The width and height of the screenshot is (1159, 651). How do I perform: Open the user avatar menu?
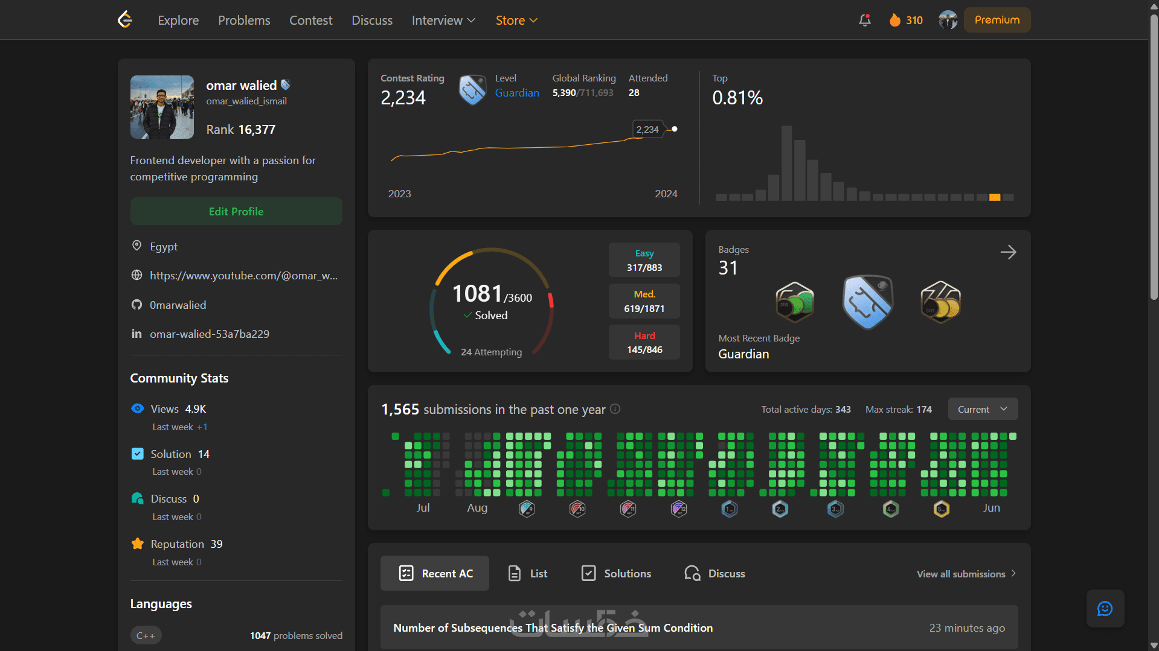pos(948,20)
